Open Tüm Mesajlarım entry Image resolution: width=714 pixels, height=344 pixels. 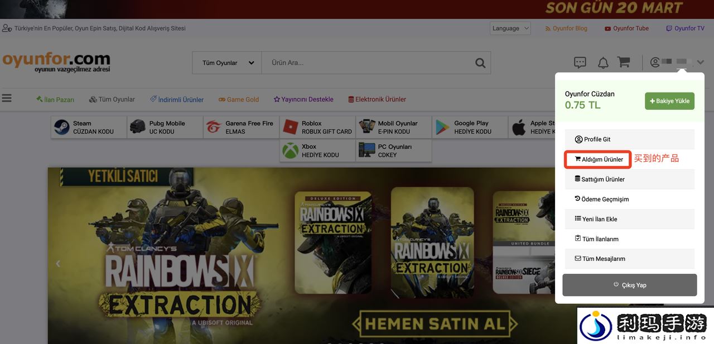[630, 259]
